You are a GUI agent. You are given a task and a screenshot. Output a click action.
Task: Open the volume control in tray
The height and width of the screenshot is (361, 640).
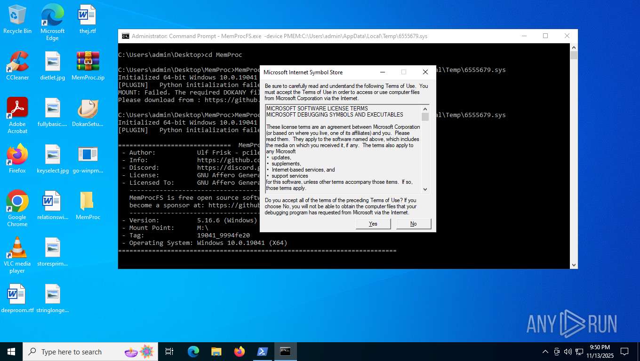(568, 352)
